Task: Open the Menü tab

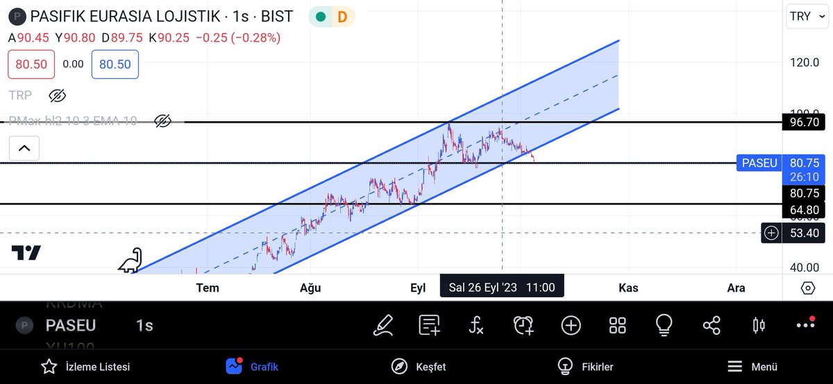Action: coord(752,366)
